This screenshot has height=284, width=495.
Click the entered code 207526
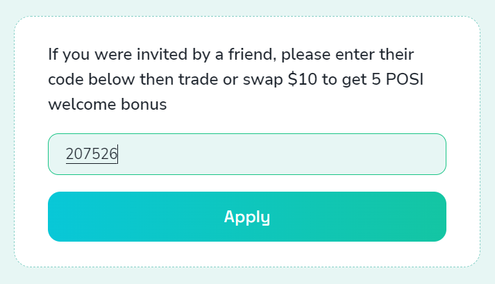click(91, 154)
